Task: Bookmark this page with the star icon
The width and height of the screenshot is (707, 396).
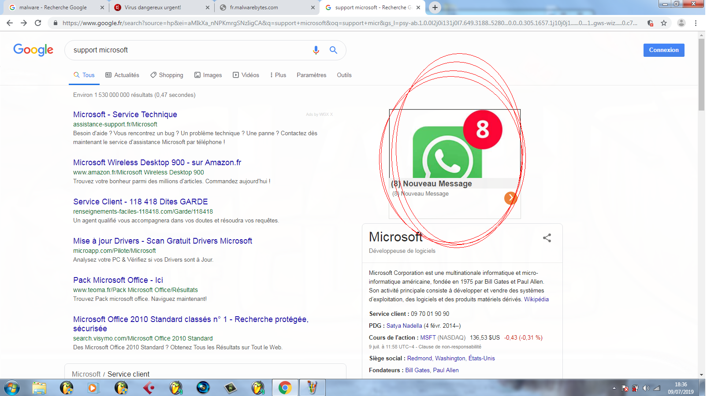Action: pos(663,23)
